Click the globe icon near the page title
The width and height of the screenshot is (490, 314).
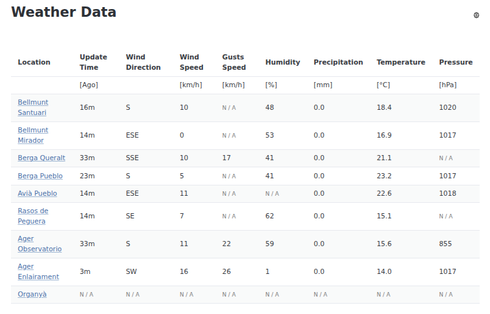coord(476,15)
